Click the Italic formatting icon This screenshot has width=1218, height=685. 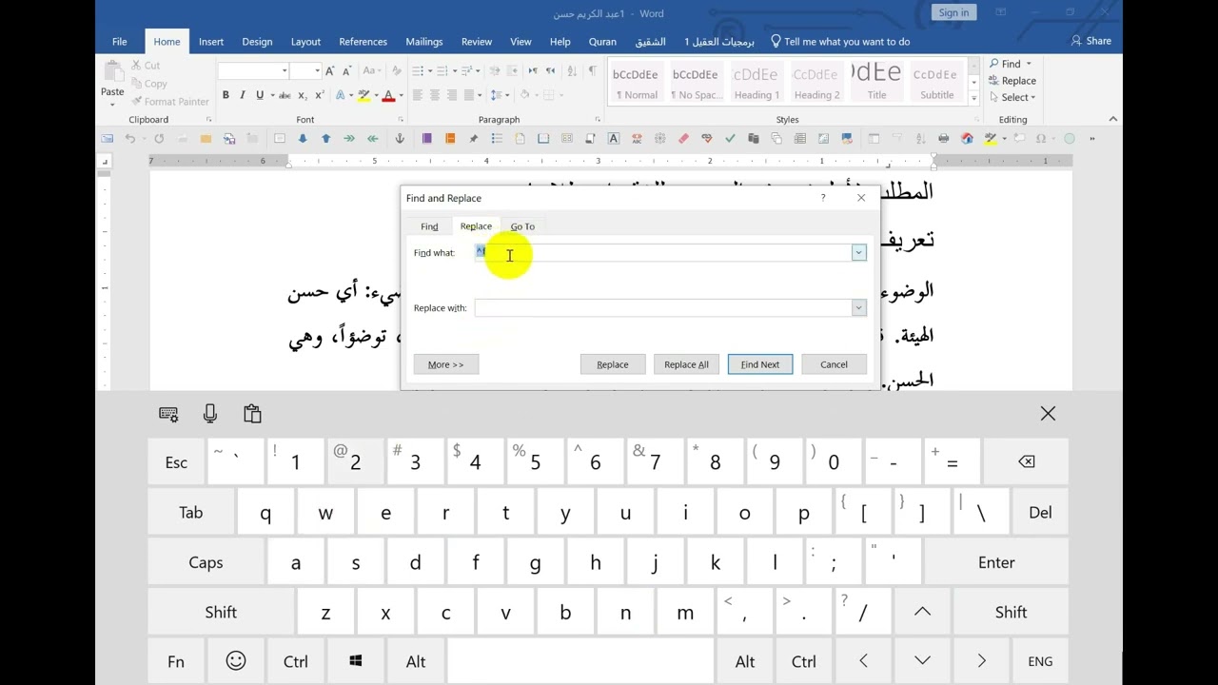pos(243,95)
